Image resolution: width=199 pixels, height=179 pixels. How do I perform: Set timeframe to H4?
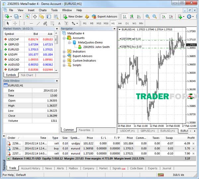(x=120, y=23)
